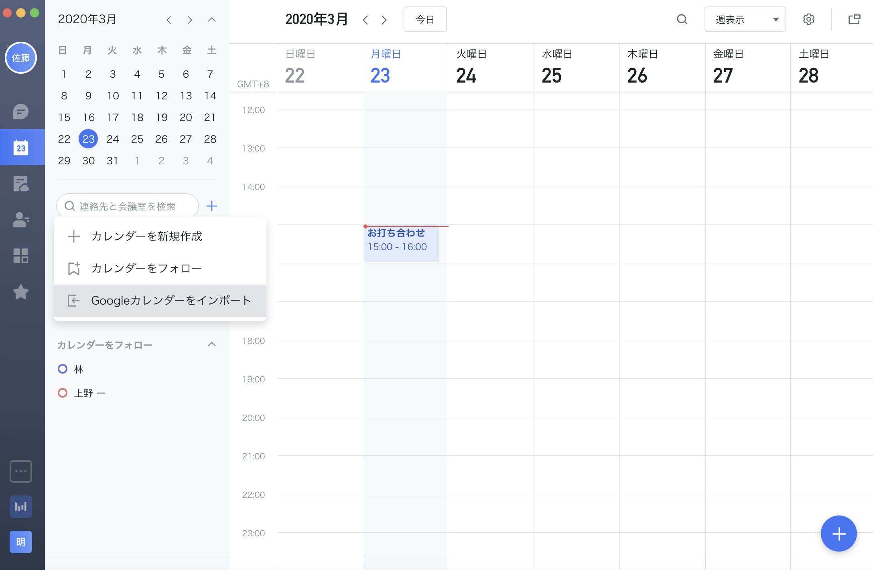Collapse the mini calendar with up chevron

click(212, 20)
